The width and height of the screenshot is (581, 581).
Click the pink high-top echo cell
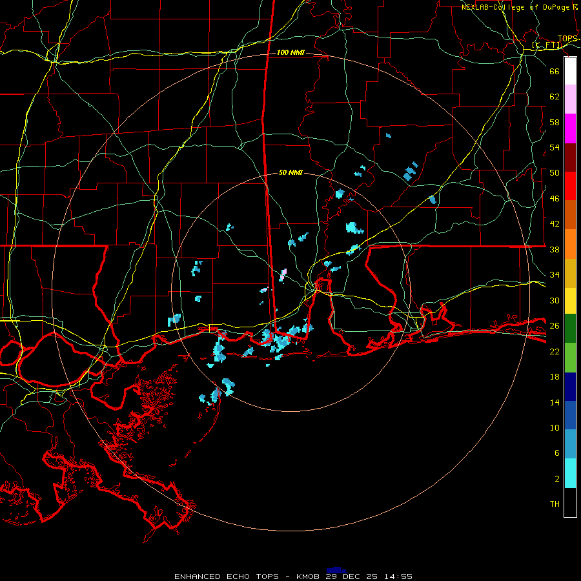[283, 274]
